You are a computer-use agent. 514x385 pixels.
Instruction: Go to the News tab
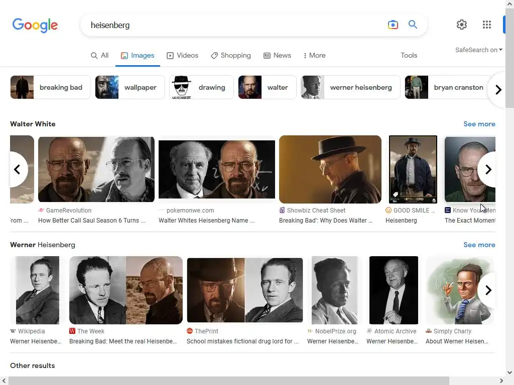(277, 55)
